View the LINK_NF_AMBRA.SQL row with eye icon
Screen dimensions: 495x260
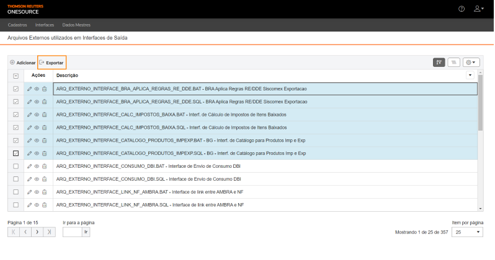coord(37,205)
